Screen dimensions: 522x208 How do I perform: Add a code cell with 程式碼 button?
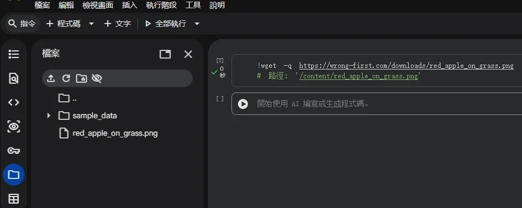[63, 24]
